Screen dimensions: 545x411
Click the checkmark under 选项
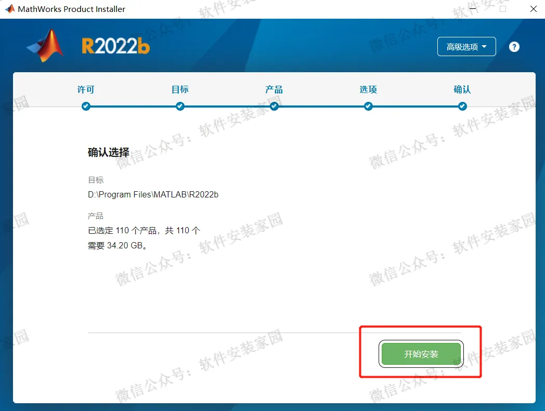tap(368, 107)
